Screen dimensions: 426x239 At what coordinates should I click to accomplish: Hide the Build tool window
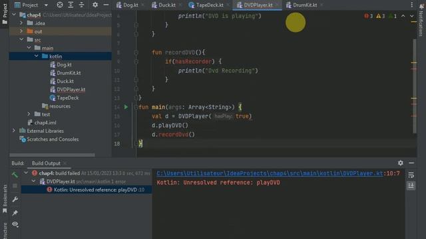click(411, 163)
